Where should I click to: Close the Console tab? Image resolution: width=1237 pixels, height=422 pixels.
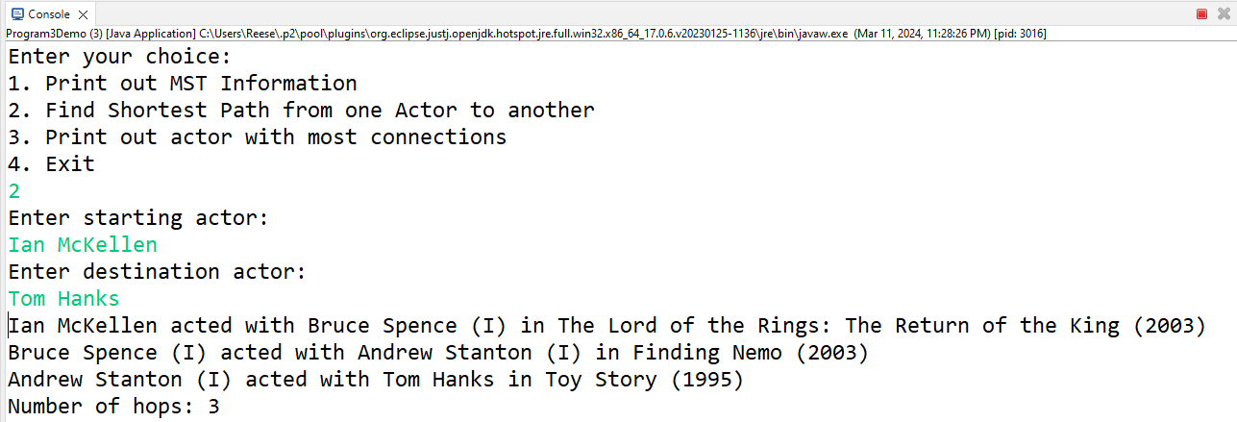pyautogui.click(x=83, y=14)
